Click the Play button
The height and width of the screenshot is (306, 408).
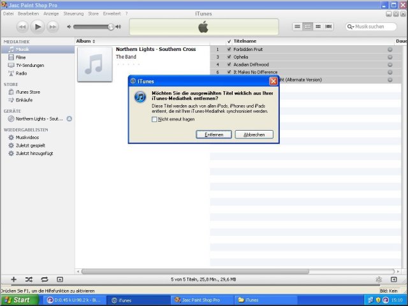38,26
